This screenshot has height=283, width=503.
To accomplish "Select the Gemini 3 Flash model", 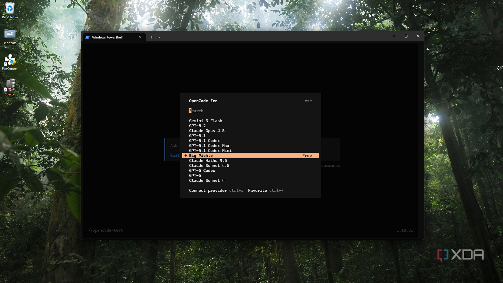I will point(250,121).
